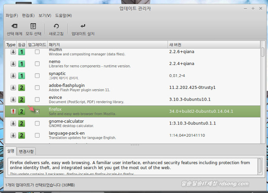Click the 업데이트 설치 install updates icon

coord(83,26)
